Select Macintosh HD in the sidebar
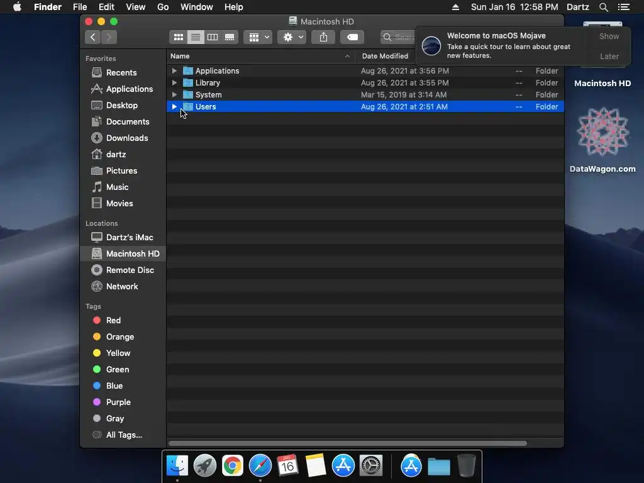This screenshot has width=644, height=483. 123,254
